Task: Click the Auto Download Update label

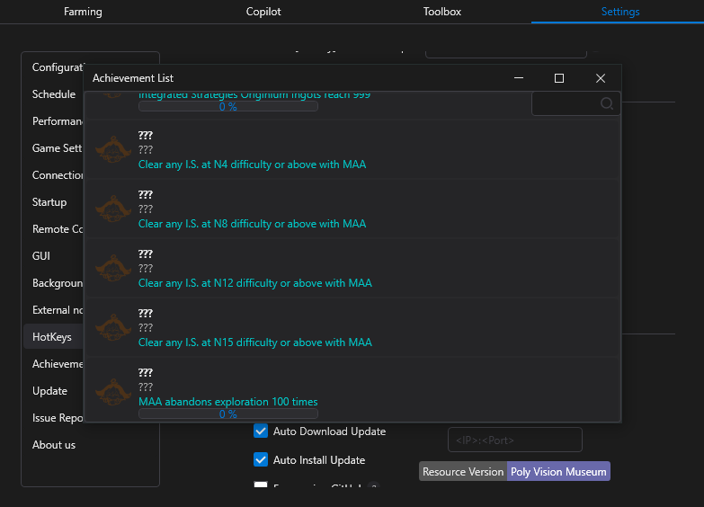Action: 329,431
